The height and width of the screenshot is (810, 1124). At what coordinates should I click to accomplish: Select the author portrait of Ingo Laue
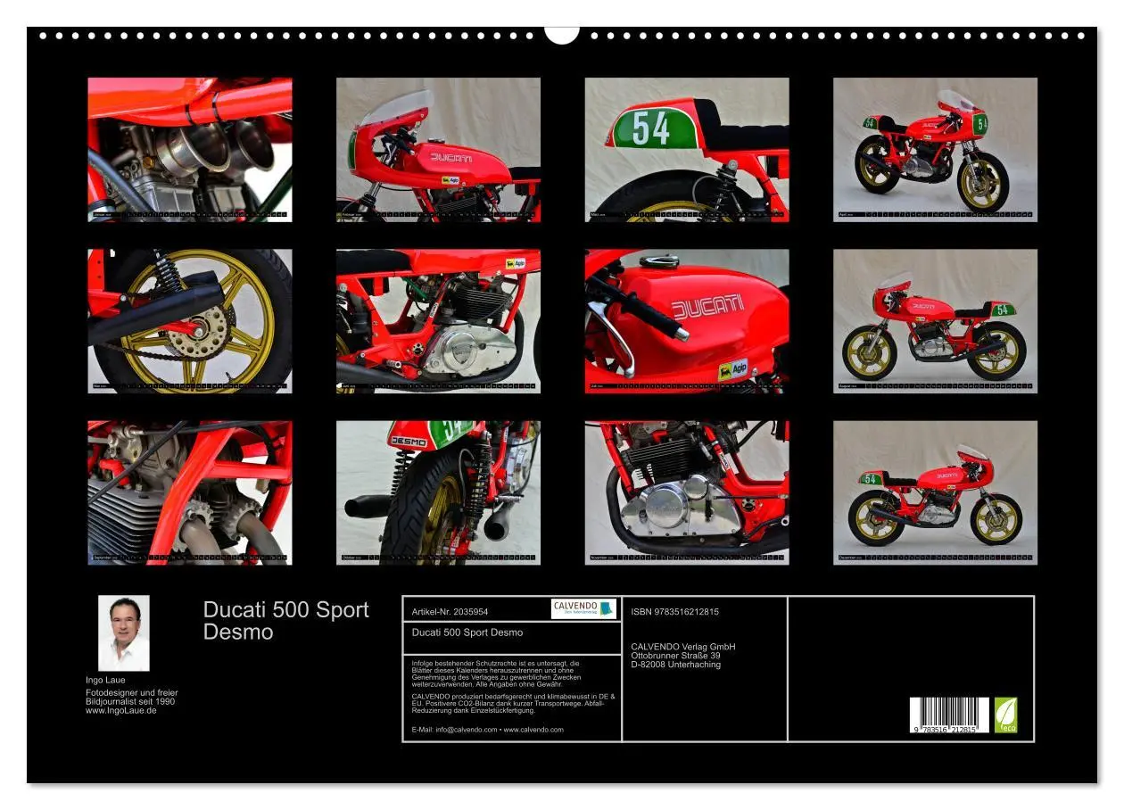[124, 632]
